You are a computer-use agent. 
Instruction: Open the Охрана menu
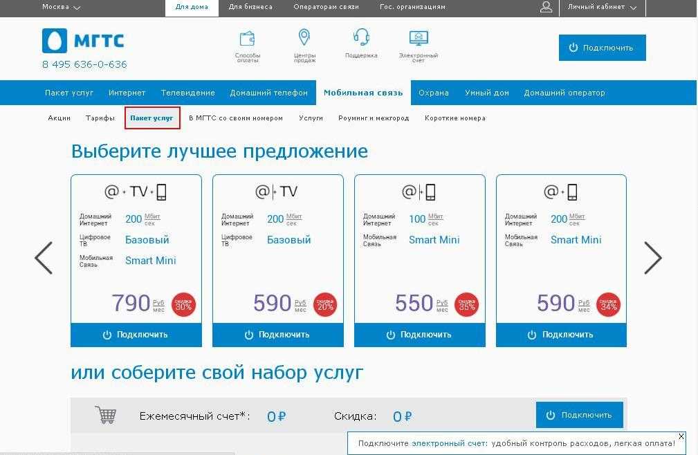(x=434, y=93)
